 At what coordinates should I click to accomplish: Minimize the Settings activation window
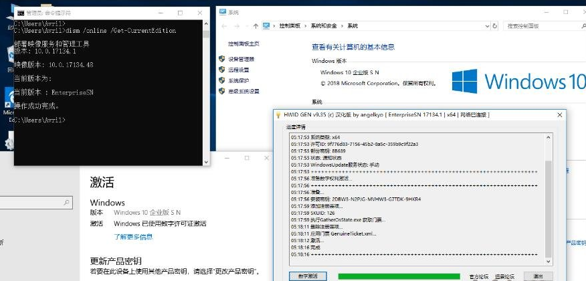pyautogui.click(x=227, y=158)
